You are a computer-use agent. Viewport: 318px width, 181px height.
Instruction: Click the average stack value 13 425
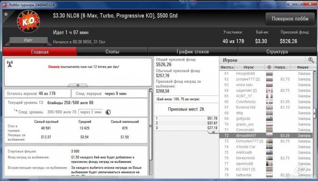(x=84, y=128)
